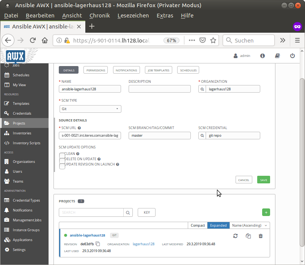Screen dimensions: 305x265
Task: Toggle the Clean checkbox
Action: pos(62,156)
